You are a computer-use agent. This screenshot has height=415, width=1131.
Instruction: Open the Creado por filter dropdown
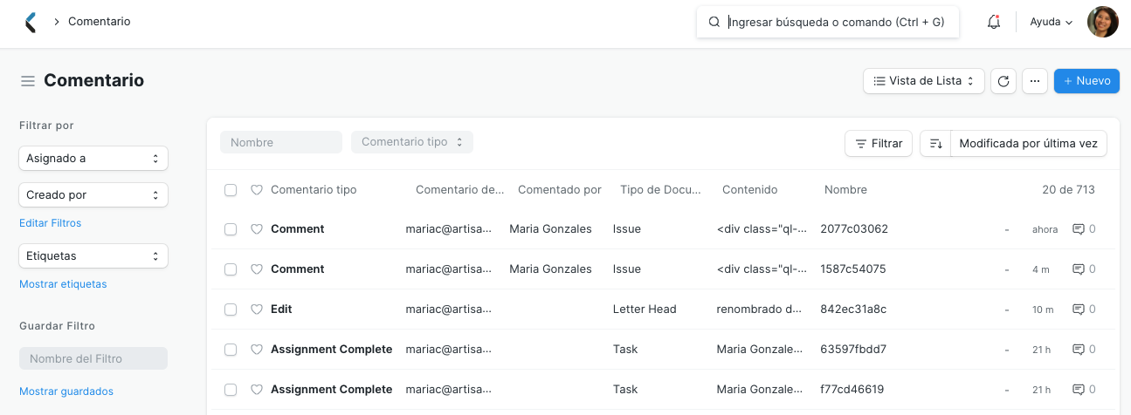(93, 195)
